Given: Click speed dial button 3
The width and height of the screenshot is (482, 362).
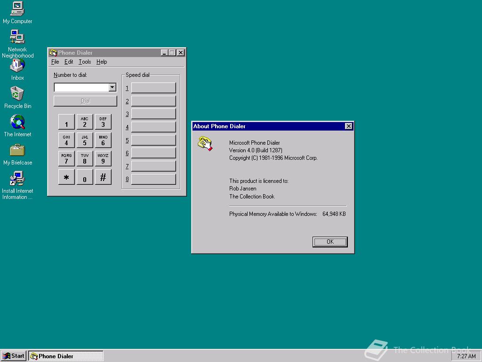Looking at the screenshot, I should click(x=153, y=114).
